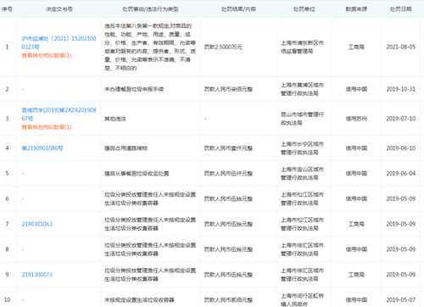Select the date 2019-05-09 in row 9

point(401,275)
